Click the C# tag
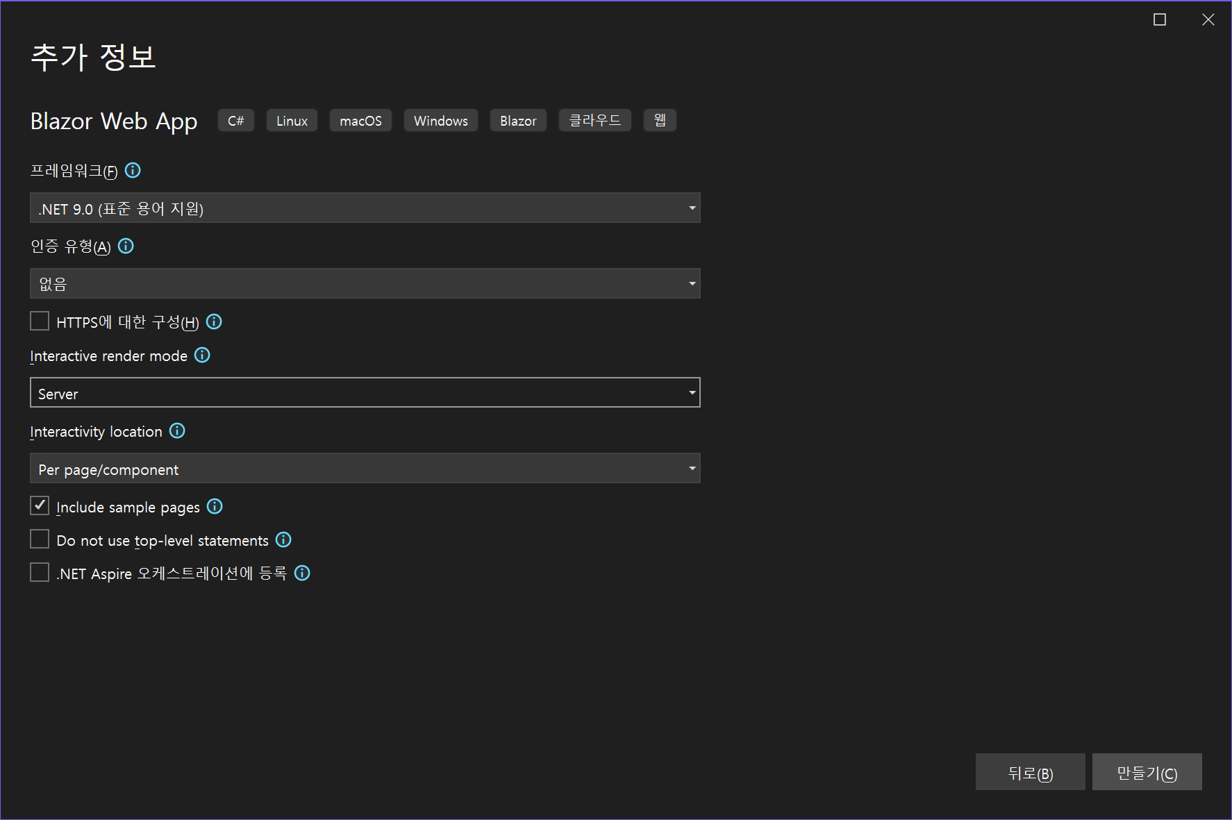Image resolution: width=1232 pixels, height=820 pixels. pos(236,121)
